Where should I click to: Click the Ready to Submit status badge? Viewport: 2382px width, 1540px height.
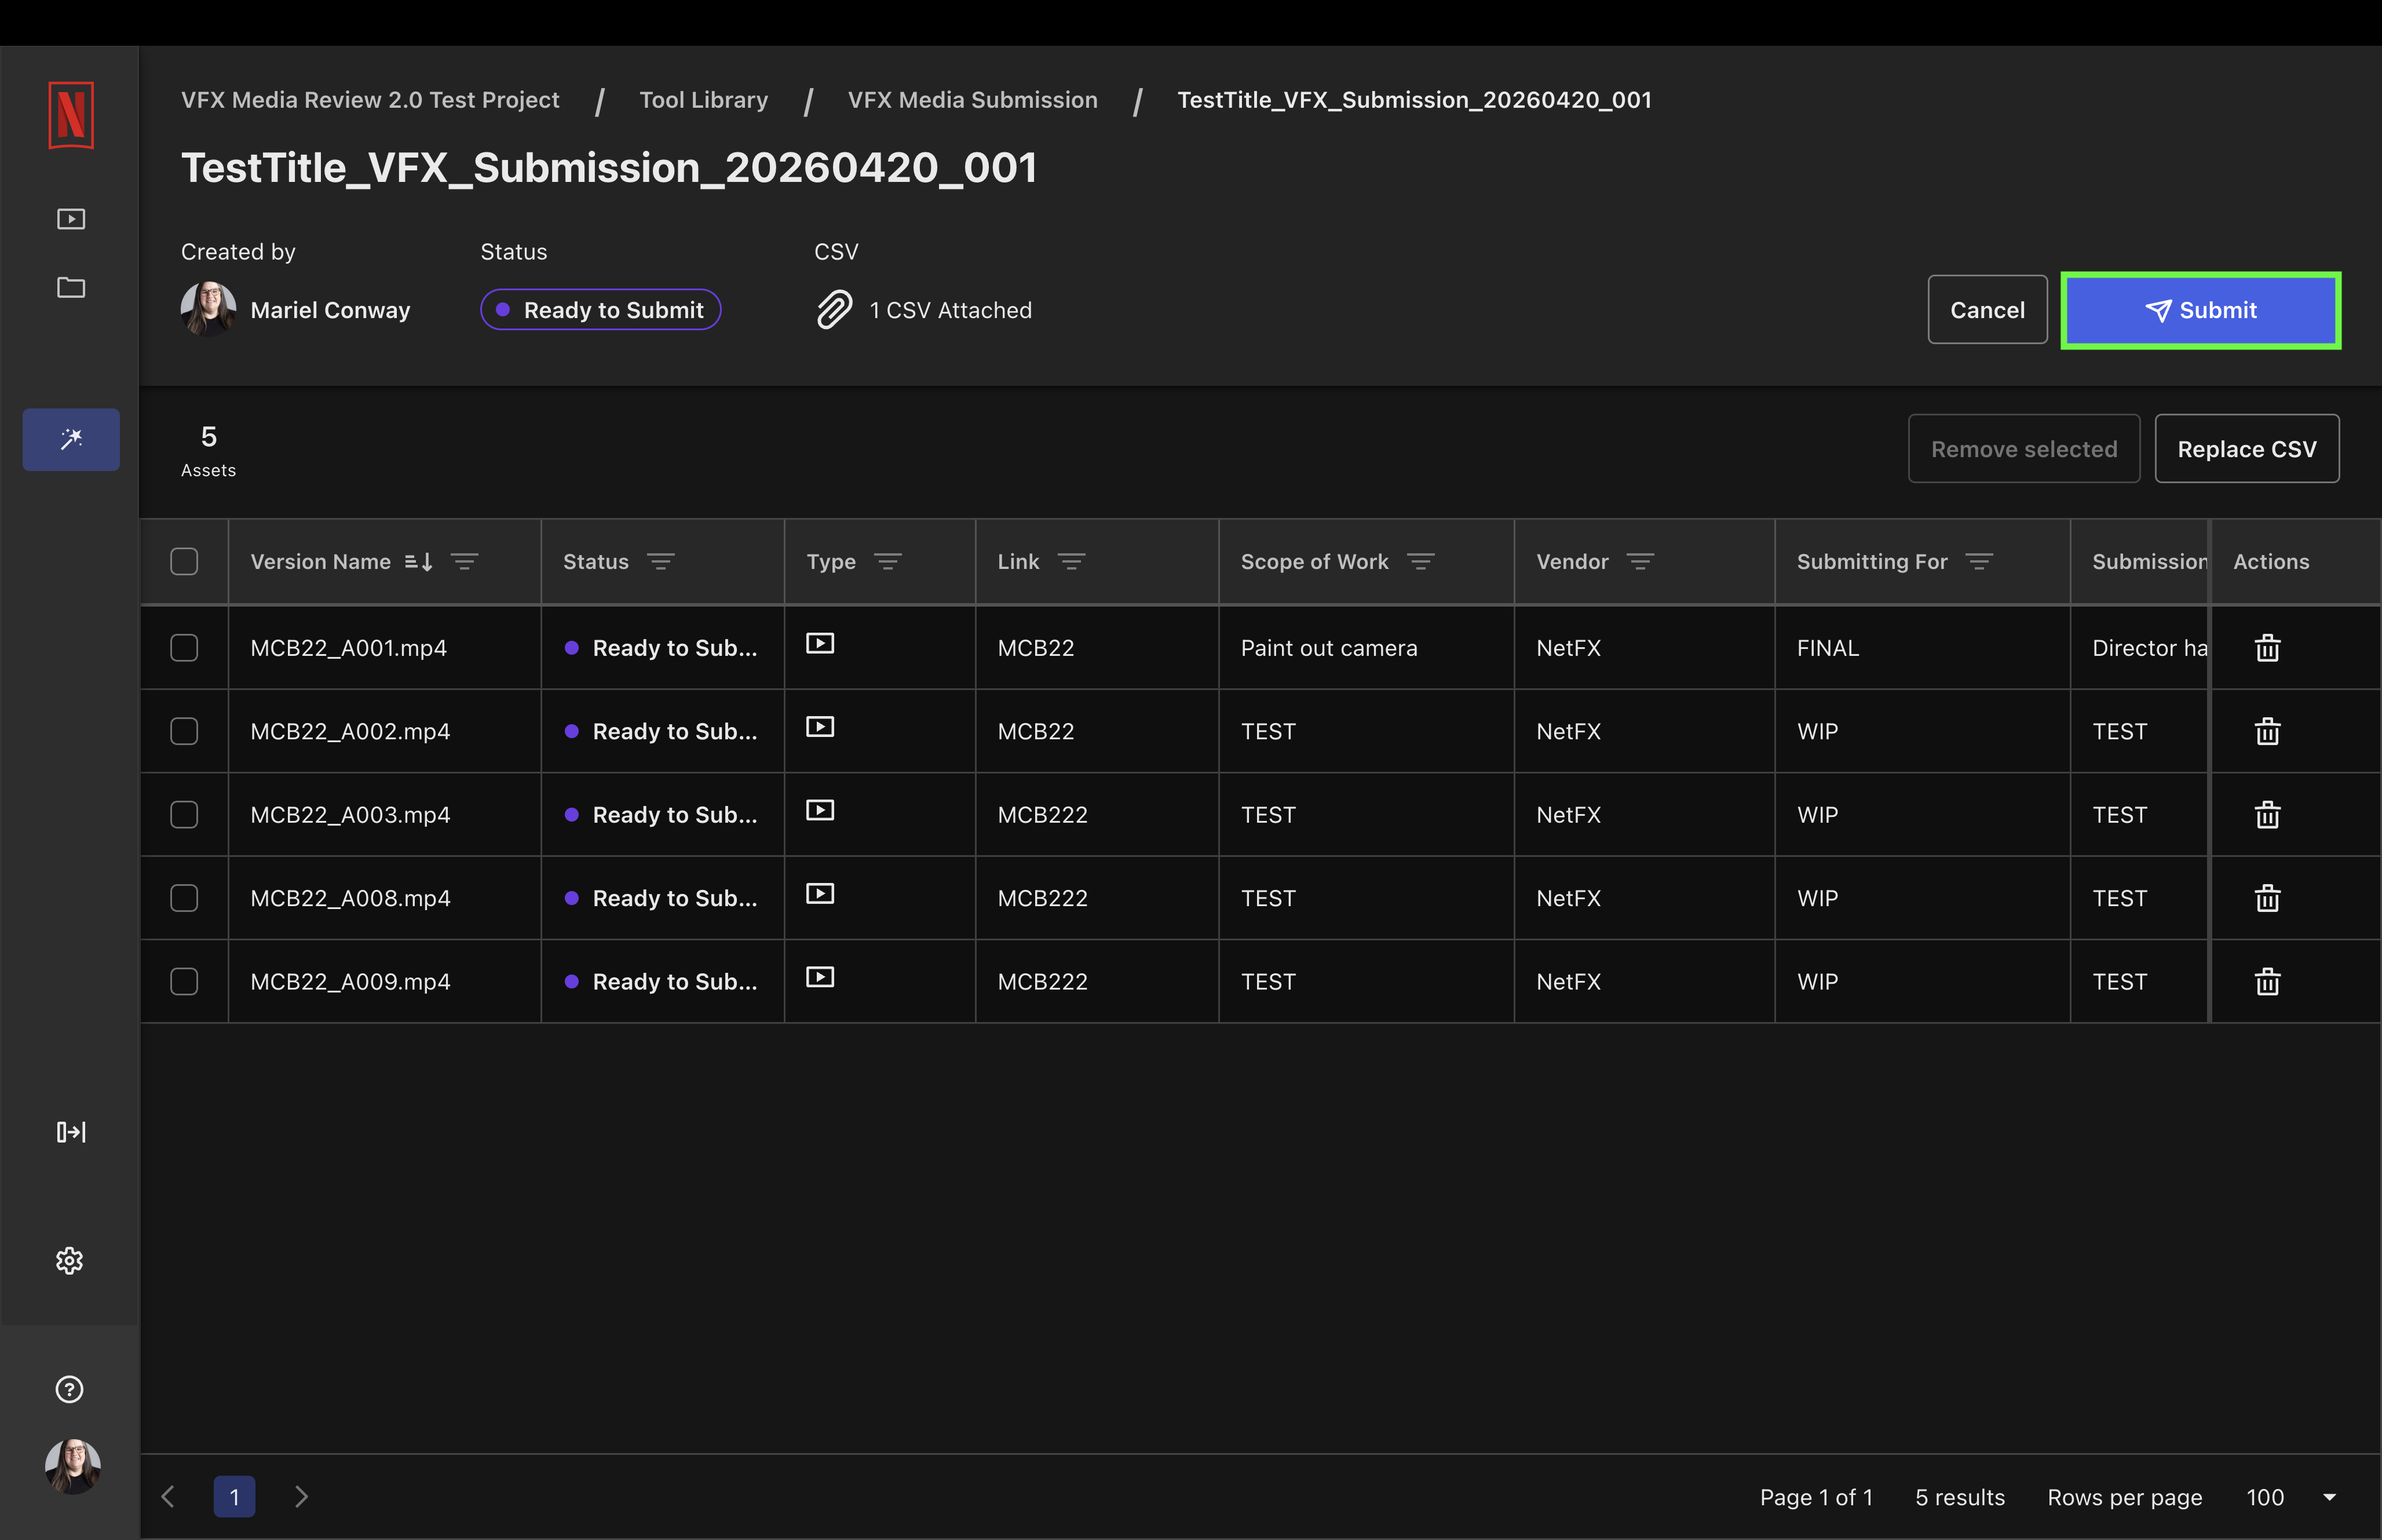pos(601,310)
